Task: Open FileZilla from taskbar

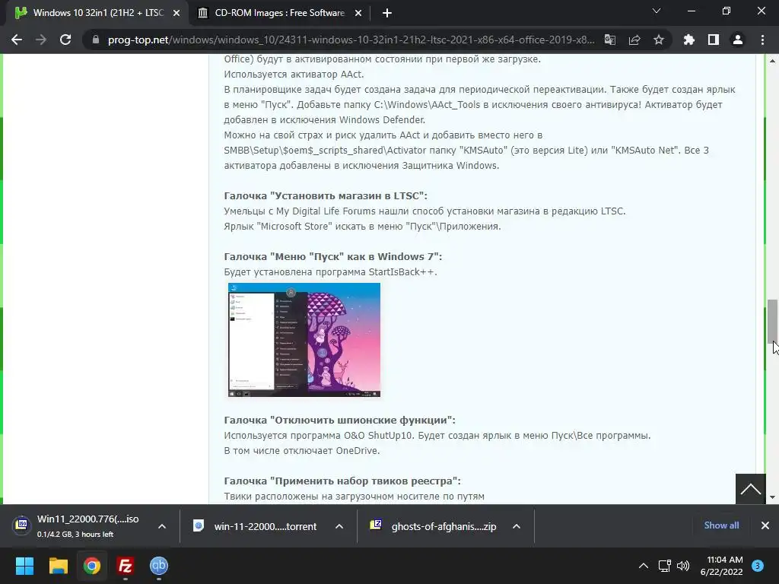Action: pos(126,566)
